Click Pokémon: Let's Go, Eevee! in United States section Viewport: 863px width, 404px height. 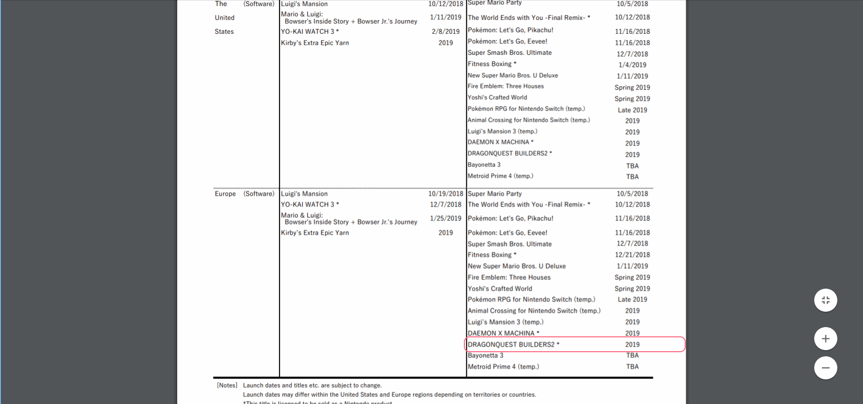tap(508, 42)
